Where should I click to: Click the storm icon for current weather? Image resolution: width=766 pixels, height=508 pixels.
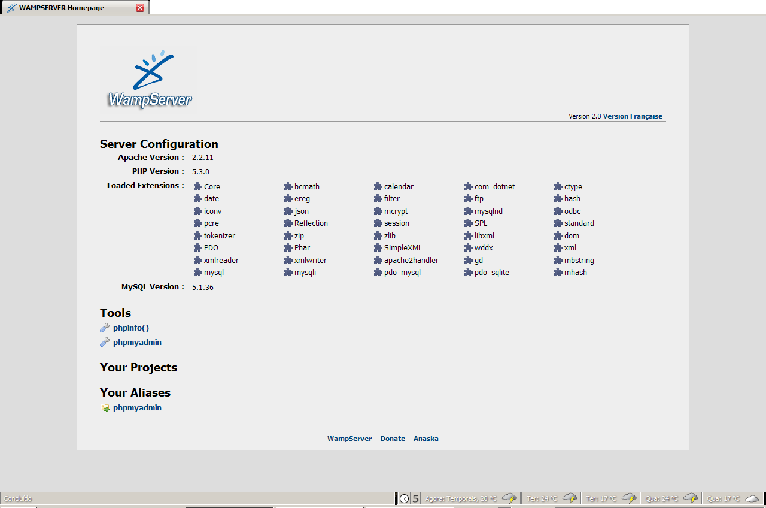point(509,498)
